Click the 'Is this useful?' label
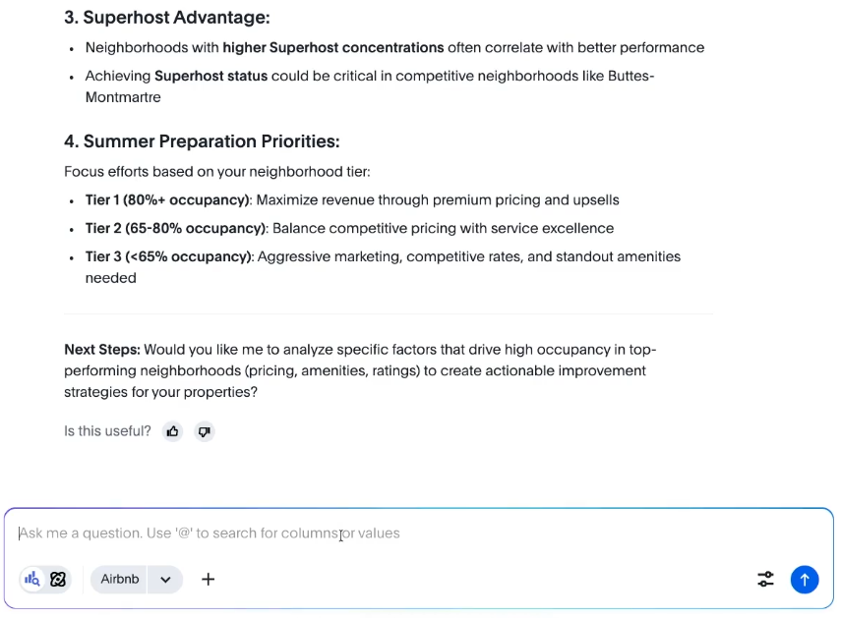This screenshot has height=618, width=841. point(107,431)
